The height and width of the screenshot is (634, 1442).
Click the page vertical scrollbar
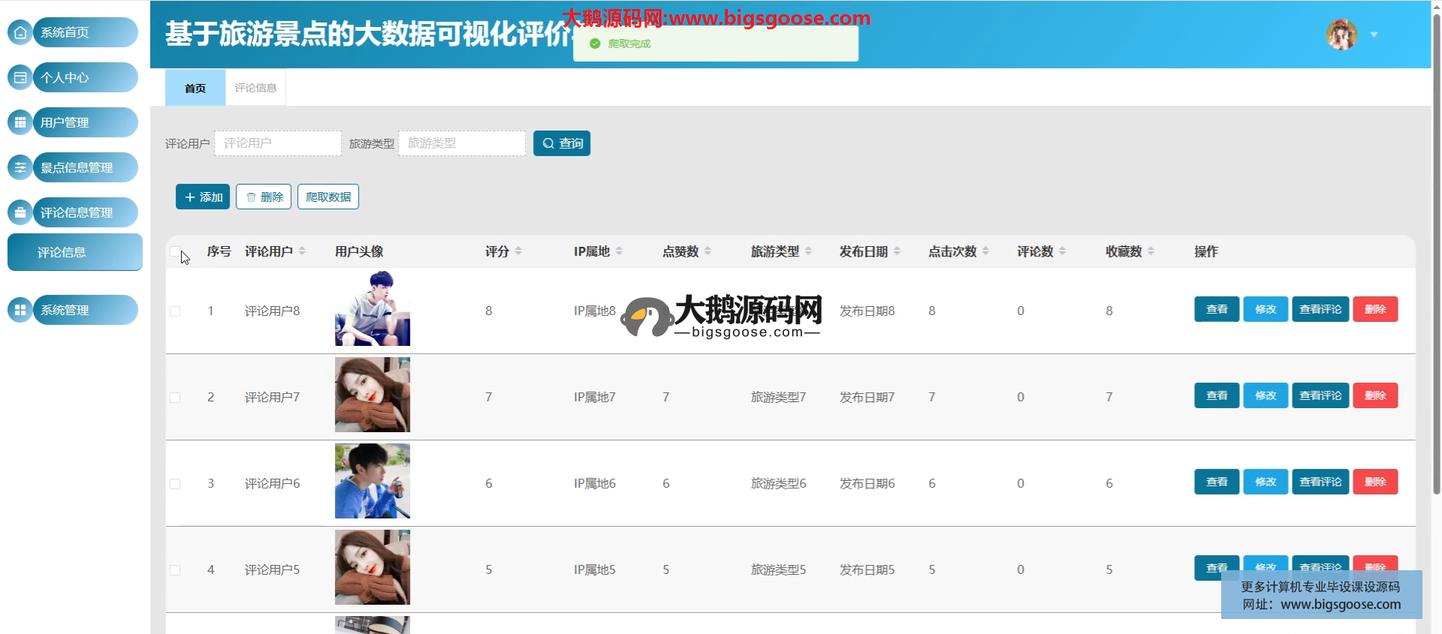pyautogui.click(x=1436, y=255)
